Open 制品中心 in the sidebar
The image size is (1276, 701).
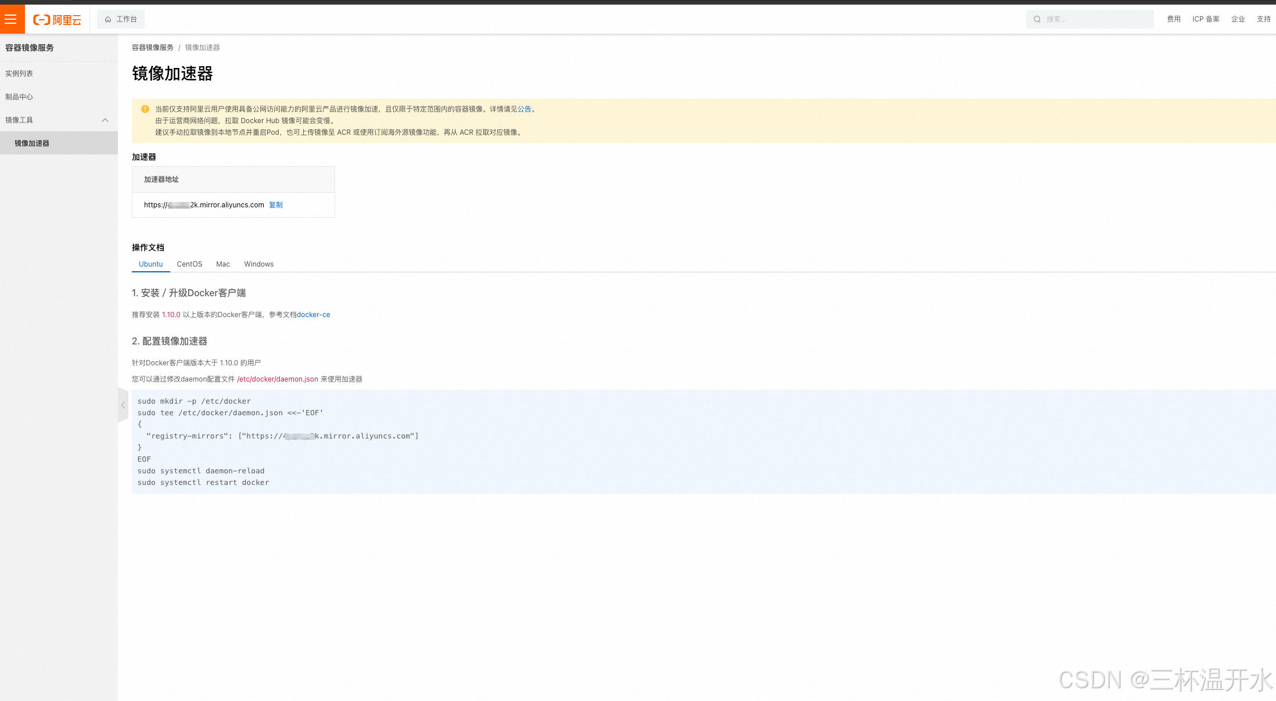tap(19, 97)
